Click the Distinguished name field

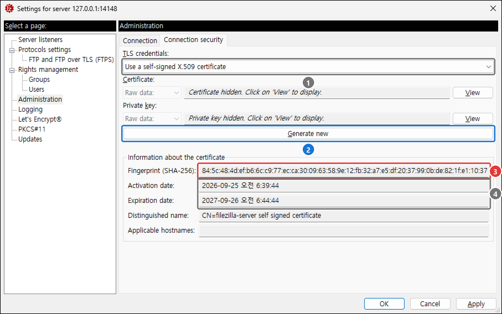(344, 215)
